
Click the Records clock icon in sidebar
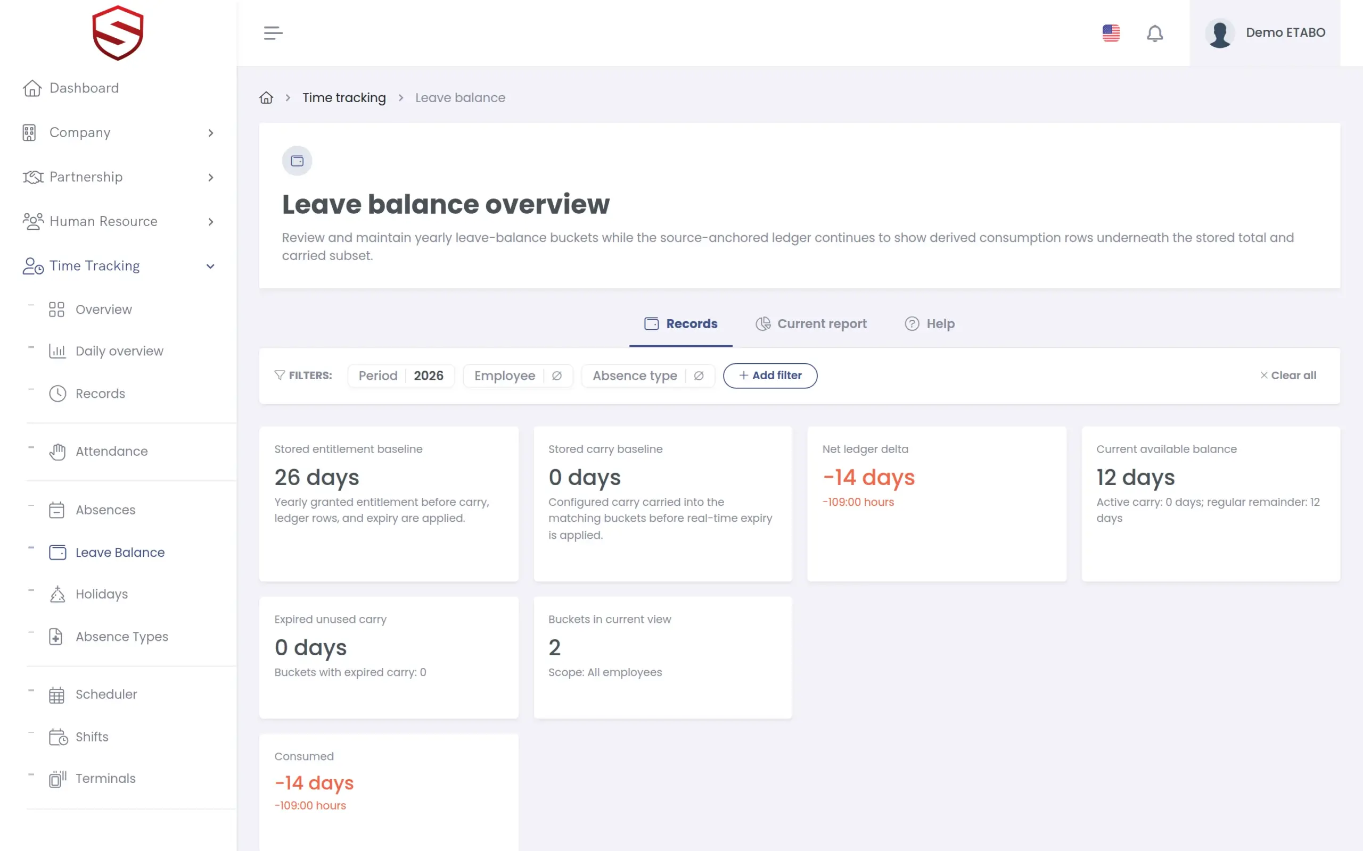pyautogui.click(x=58, y=394)
